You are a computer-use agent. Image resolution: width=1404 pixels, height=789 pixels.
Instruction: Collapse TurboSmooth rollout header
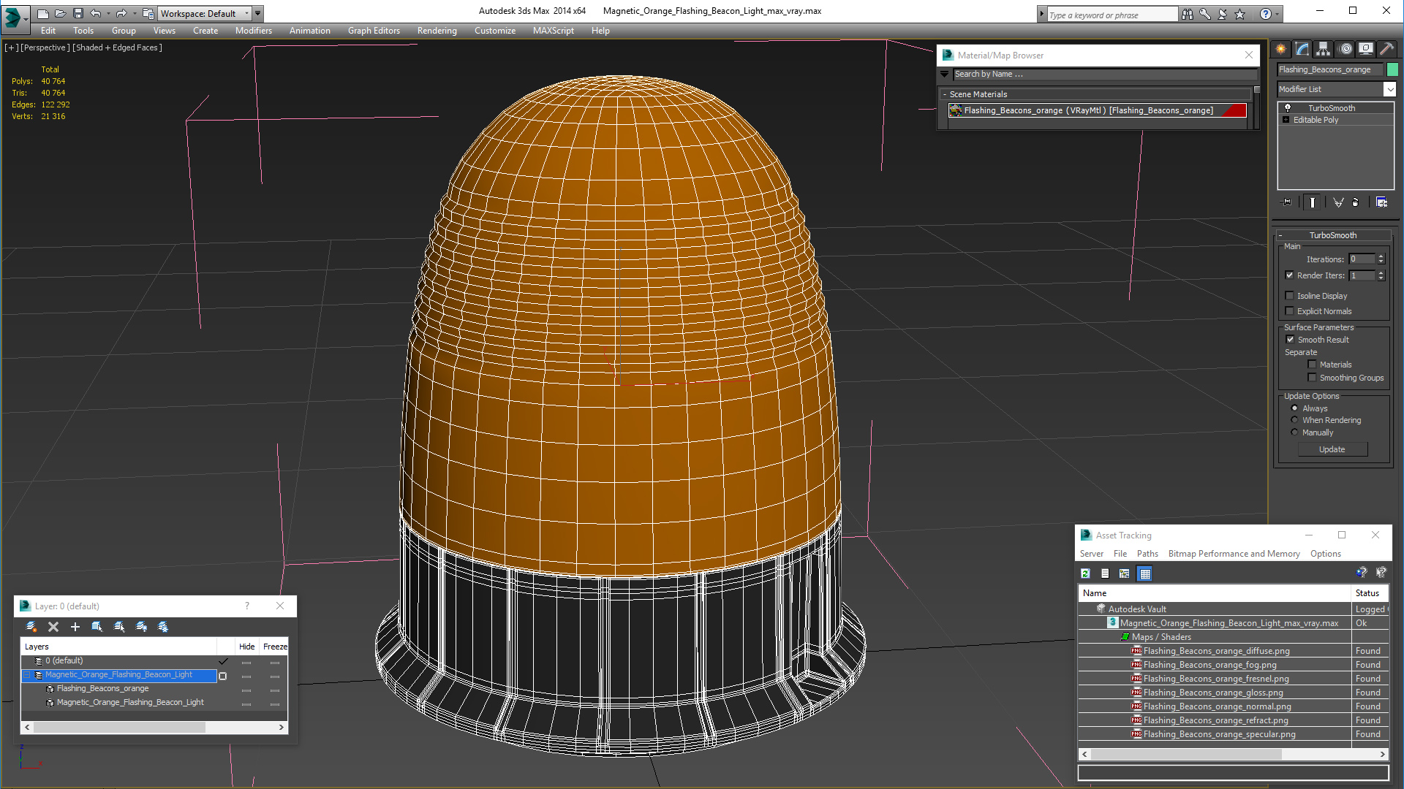[x=1332, y=235]
